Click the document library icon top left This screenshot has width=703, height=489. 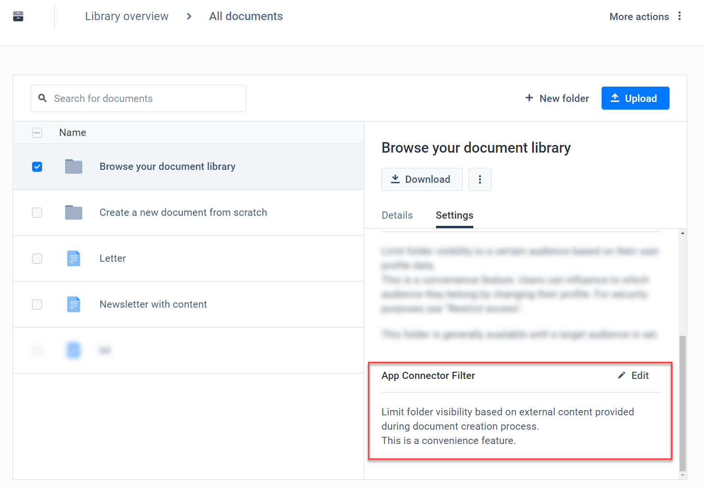[18, 16]
